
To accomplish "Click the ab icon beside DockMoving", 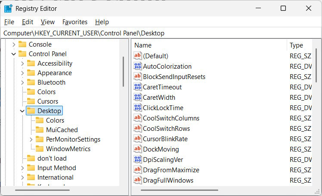I will pyautogui.click(x=138, y=149).
